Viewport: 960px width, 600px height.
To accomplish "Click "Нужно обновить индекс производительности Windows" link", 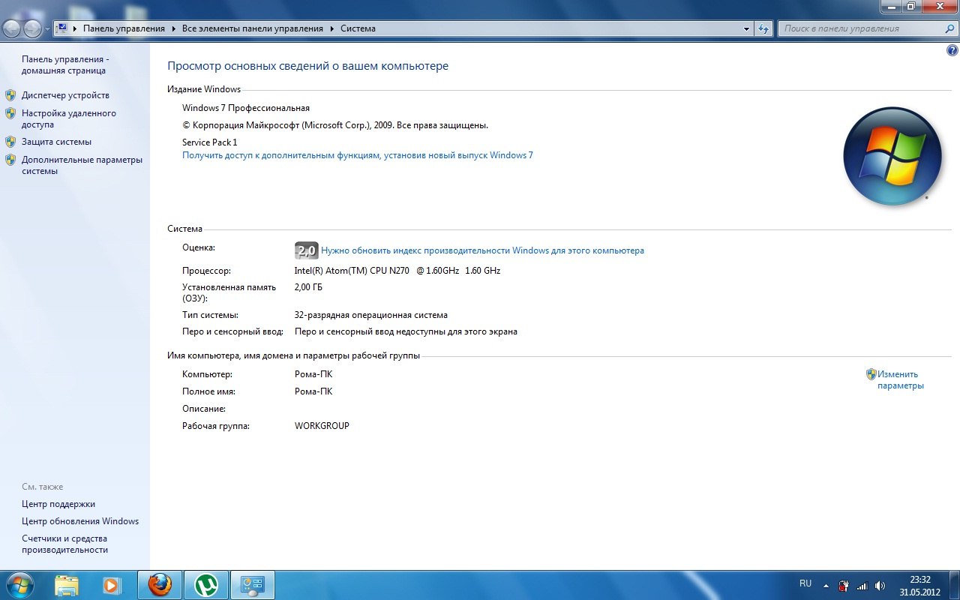I will pos(482,250).
